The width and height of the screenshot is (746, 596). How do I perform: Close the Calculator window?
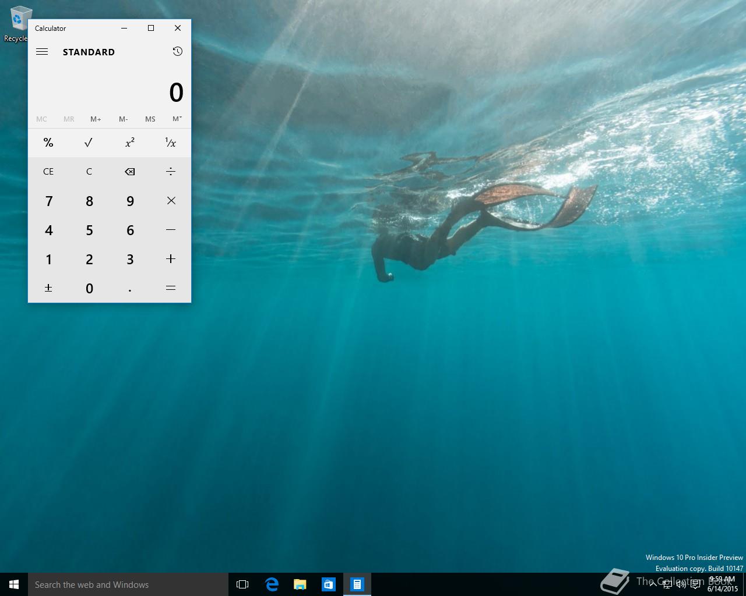178,28
